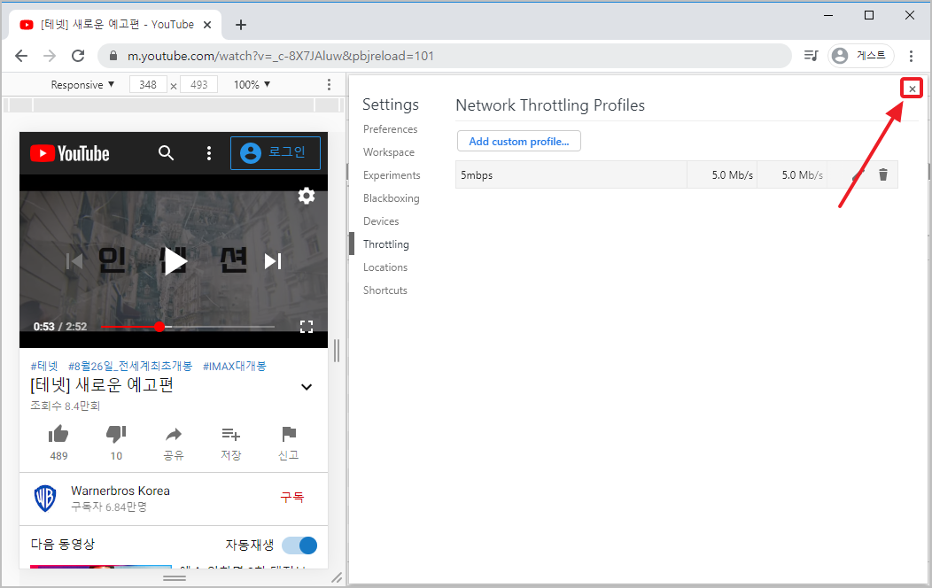Open Warner Bros channel avatar

coord(45,498)
